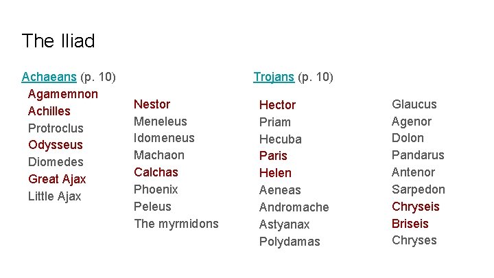Click on Hector in Trojans list

(x=277, y=105)
